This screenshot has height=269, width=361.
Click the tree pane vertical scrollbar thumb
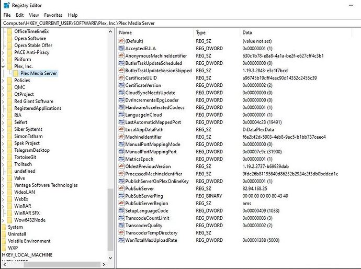(x=110, y=220)
